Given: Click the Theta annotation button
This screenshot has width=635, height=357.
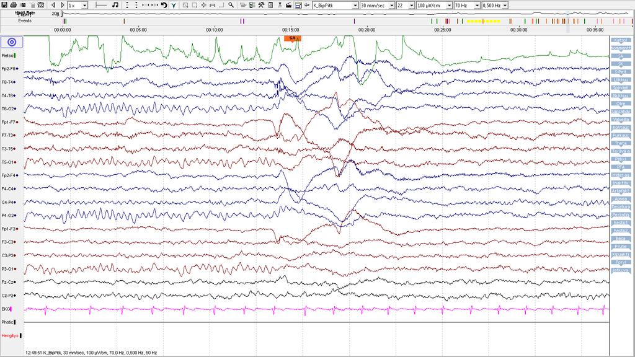Looking at the screenshot, I should coord(621,143).
